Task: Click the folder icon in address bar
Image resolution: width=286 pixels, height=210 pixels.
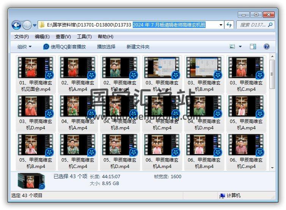Action: (42, 25)
